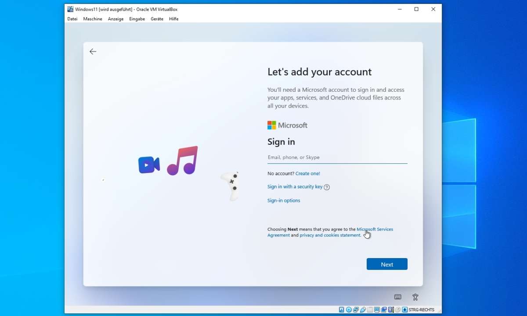This screenshot has width=527, height=316.
Task: Open the Hilfe menu
Action: coord(174,19)
